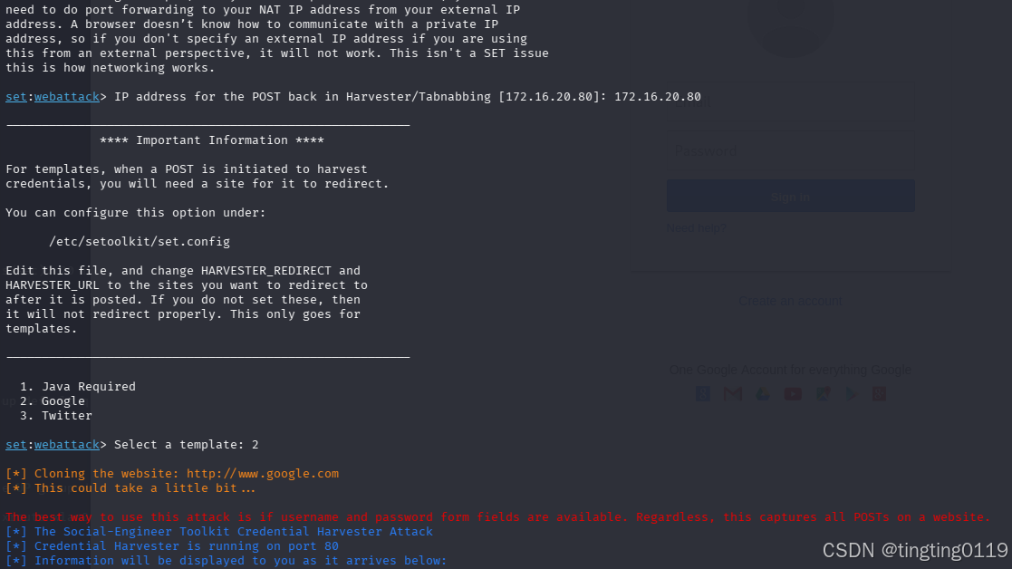Click the faded Sign in button
The image size is (1012, 569).
[791, 196]
